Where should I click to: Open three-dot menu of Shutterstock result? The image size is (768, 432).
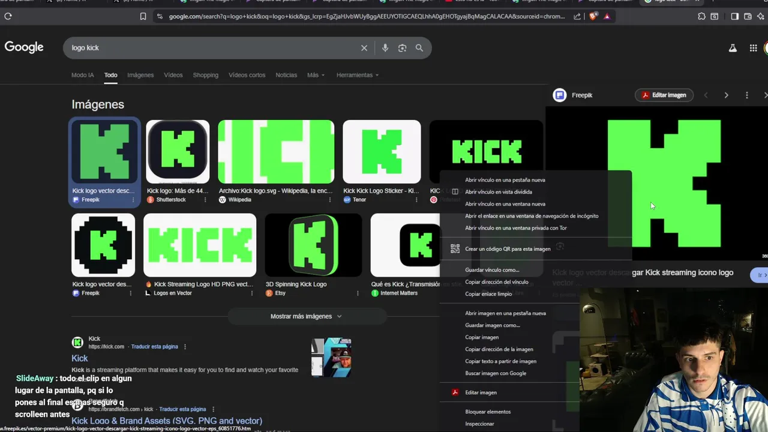point(205,200)
